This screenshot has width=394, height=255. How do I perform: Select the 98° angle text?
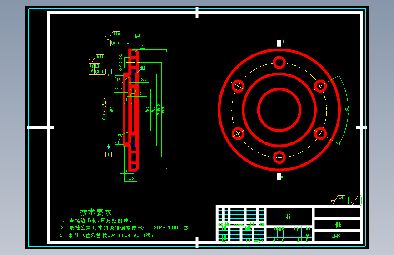tap(120, 136)
